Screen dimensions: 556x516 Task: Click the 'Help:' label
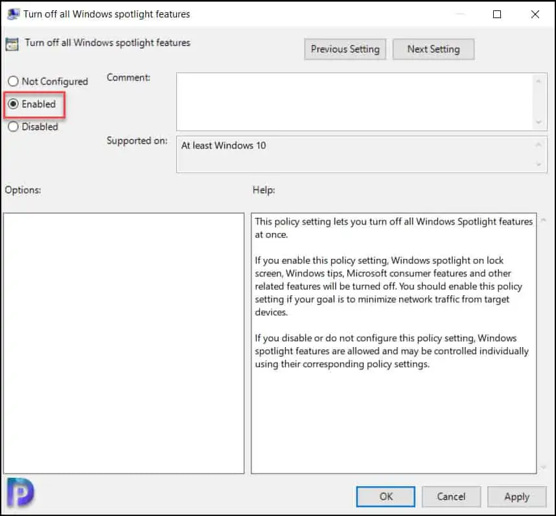point(264,190)
